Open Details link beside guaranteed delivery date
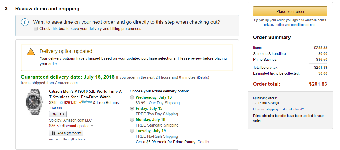The image size is (340, 150). [203, 77]
